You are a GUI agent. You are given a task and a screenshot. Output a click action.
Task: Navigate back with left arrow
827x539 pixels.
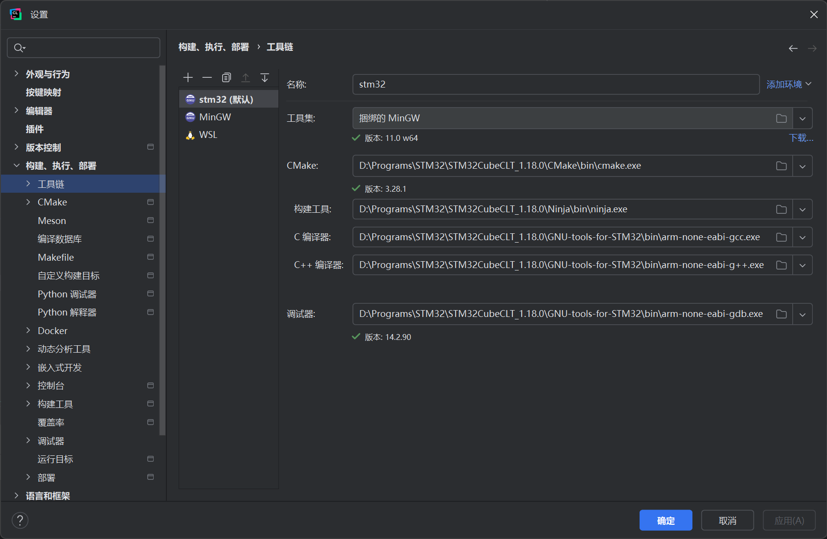point(793,48)
